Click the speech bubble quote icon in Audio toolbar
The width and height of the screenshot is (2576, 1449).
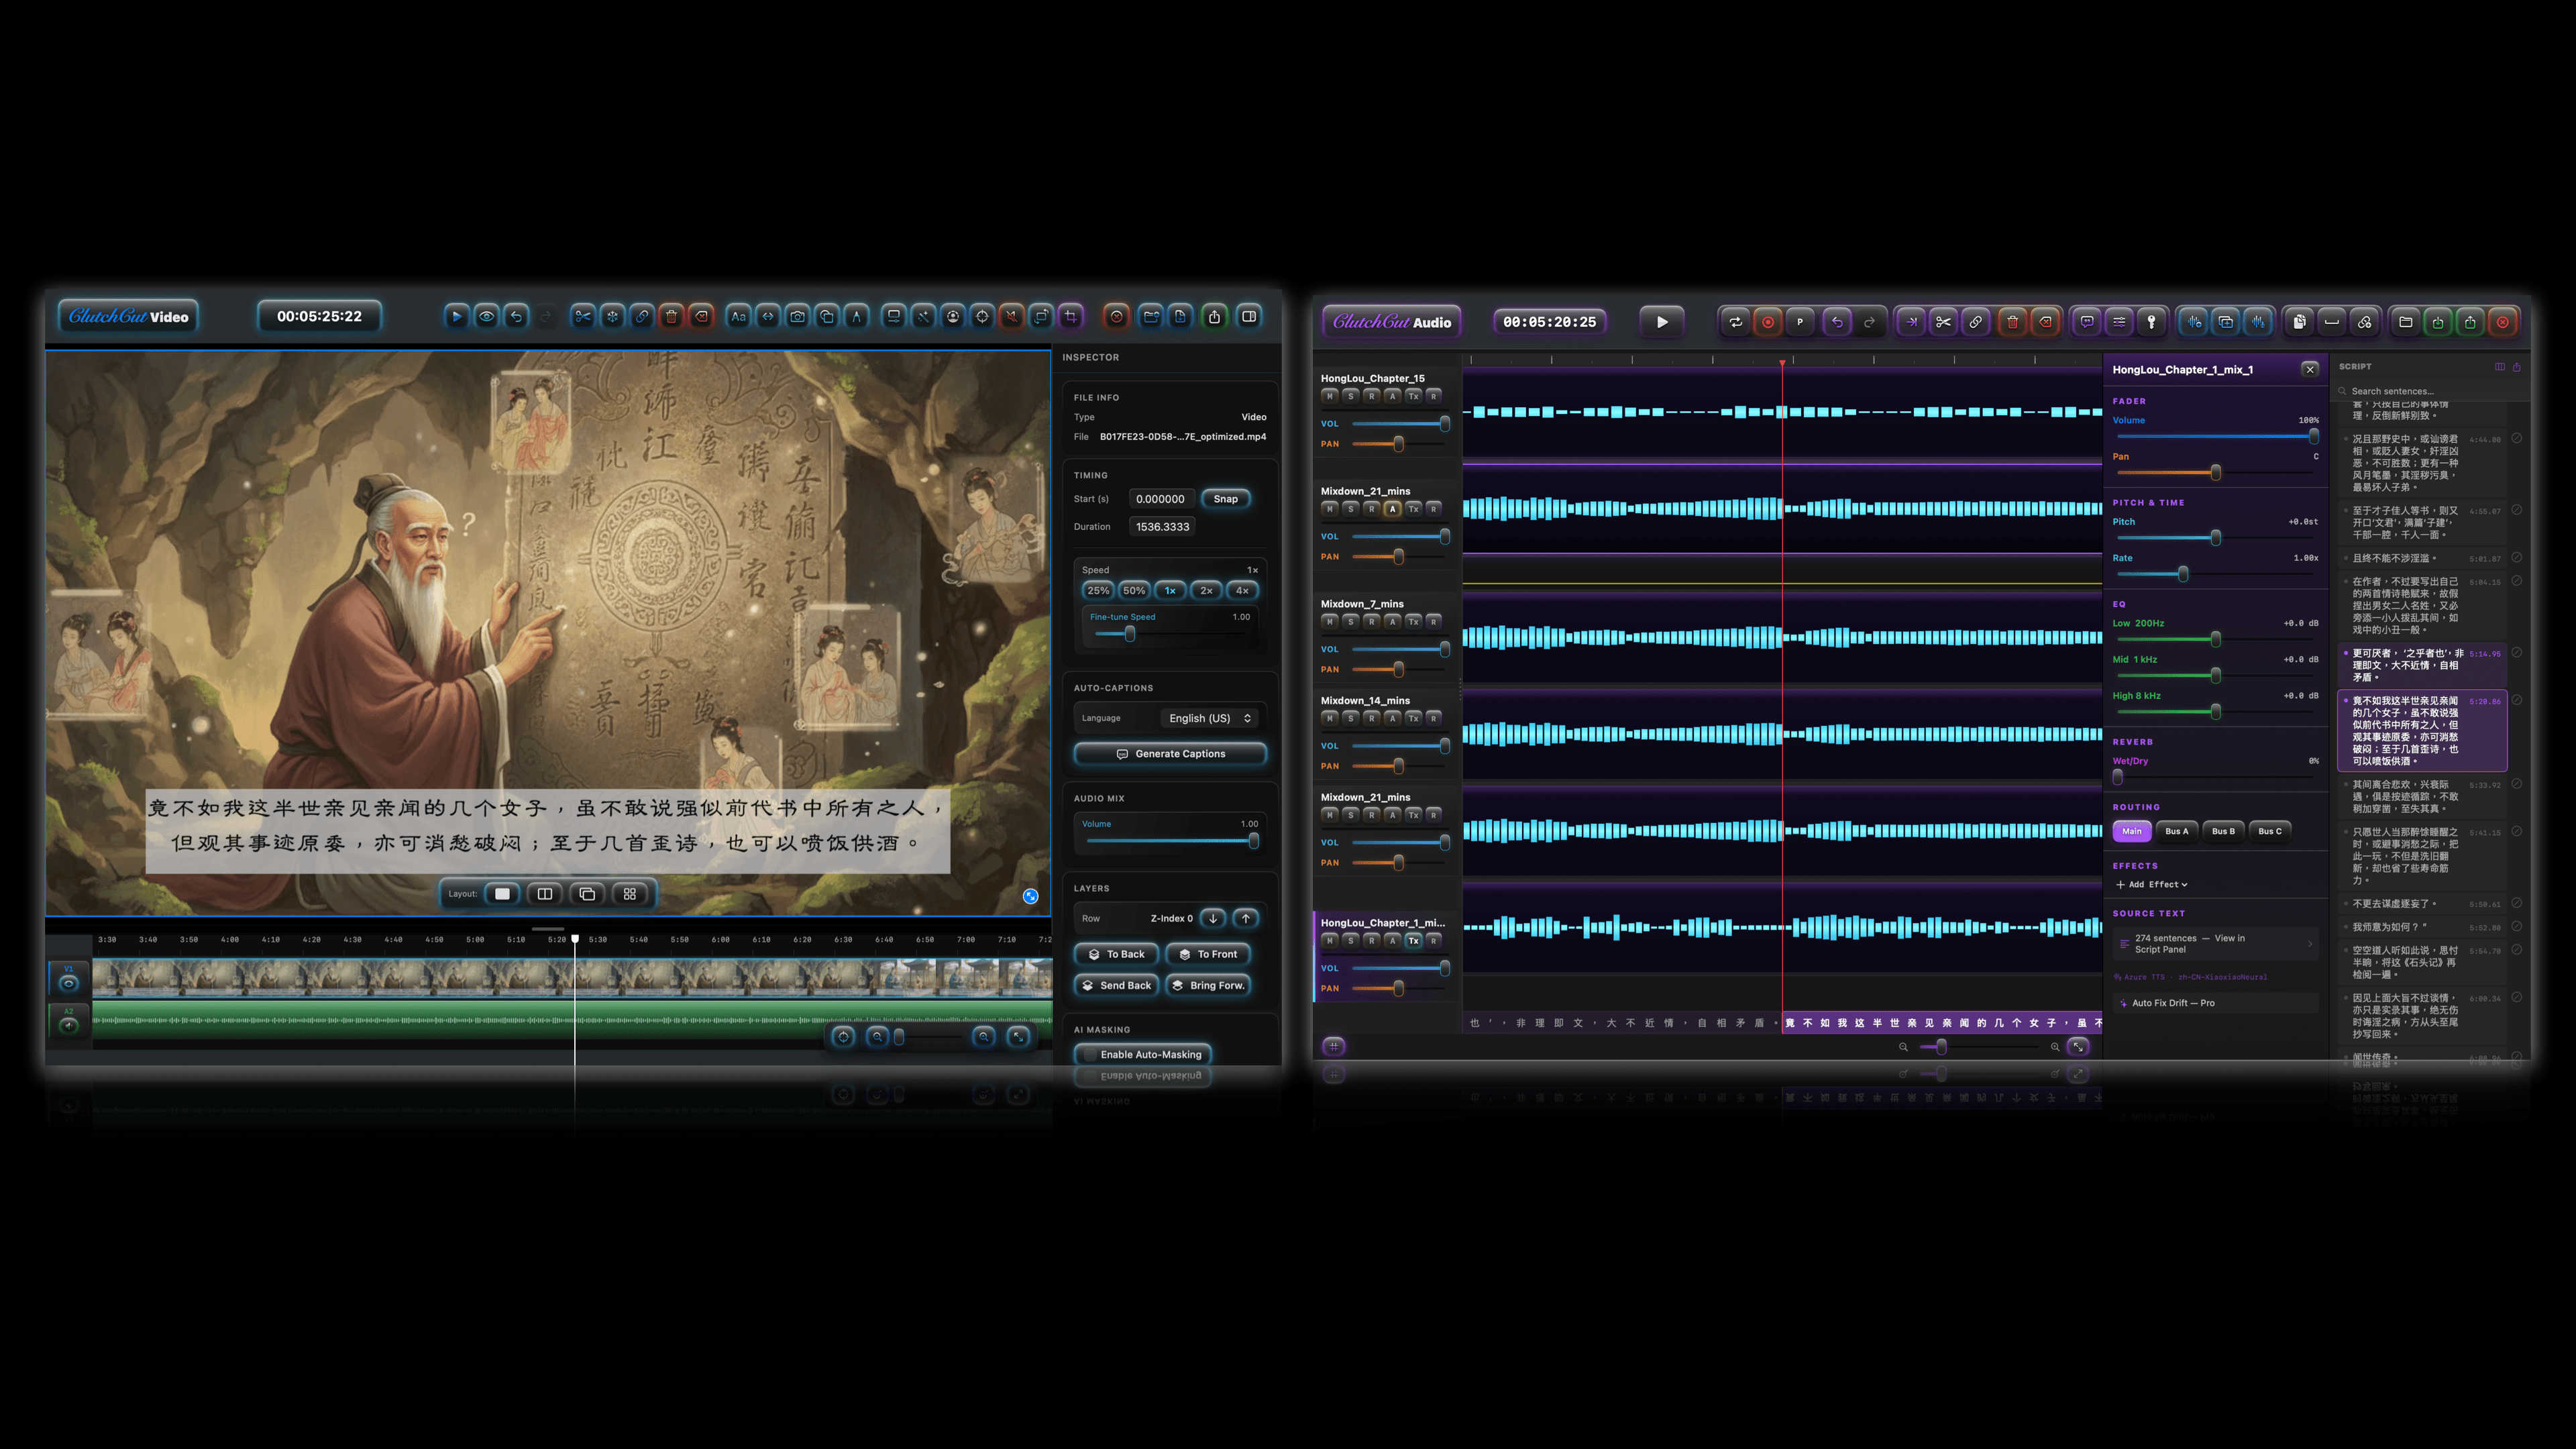(x=2087, y=322)
